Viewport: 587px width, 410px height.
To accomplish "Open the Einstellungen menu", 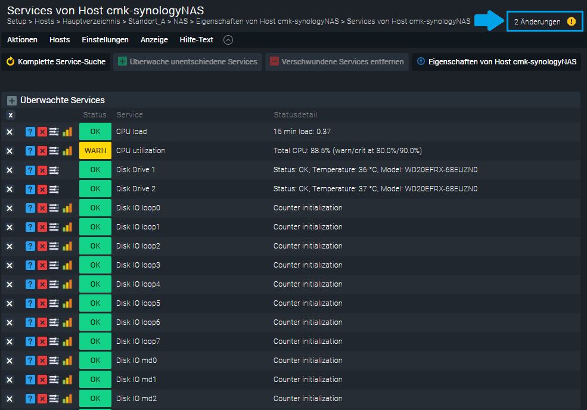I will 105,40.
